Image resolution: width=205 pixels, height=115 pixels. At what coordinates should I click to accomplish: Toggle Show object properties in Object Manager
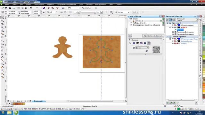pos(167,20)
